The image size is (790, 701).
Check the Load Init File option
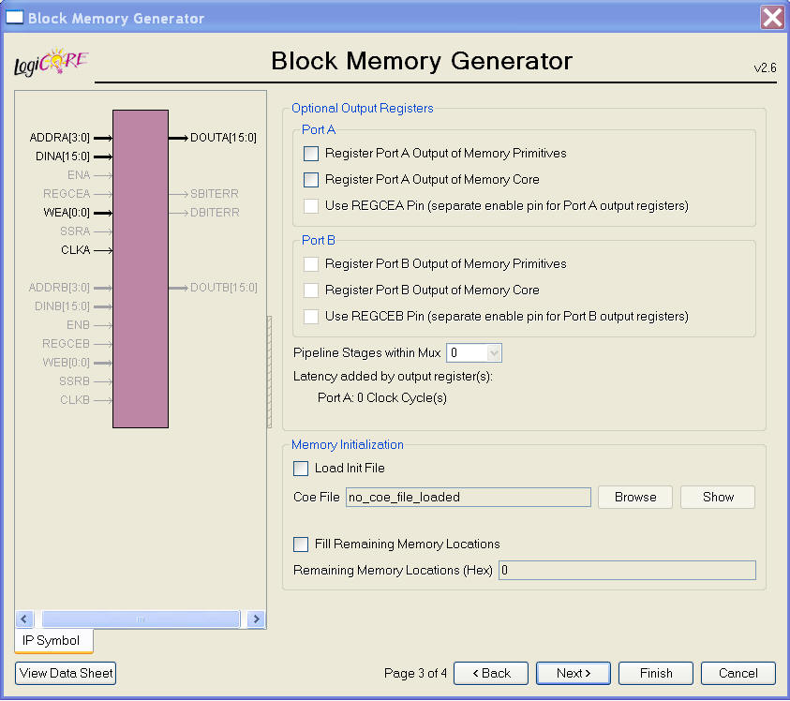[301, 469]
